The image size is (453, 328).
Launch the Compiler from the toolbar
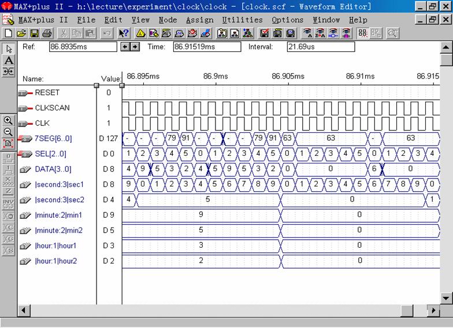pyautogui.click(x=166, y=33)
